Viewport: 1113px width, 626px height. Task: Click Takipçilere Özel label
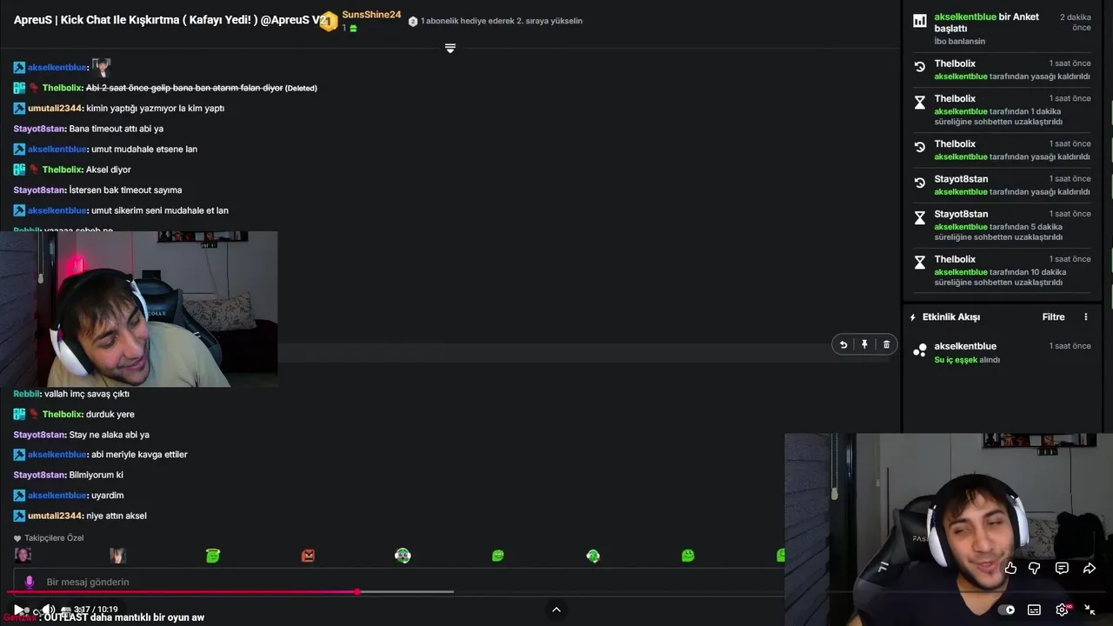(x=54, y=538)
